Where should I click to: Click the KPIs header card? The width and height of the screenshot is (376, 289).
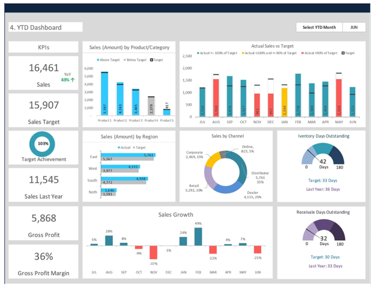[x=43, y=47]
